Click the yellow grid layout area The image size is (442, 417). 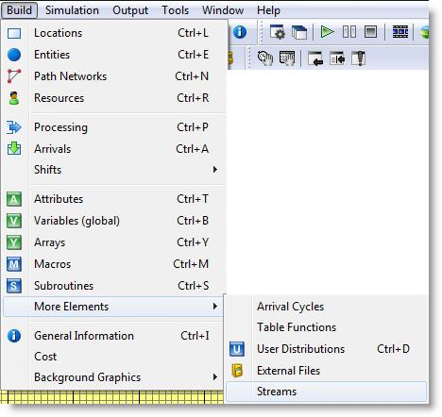tap(111, 397)
